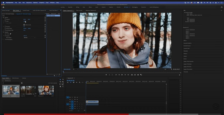
Task: Select the Selection arrow tool
Action: pos(60,80)
